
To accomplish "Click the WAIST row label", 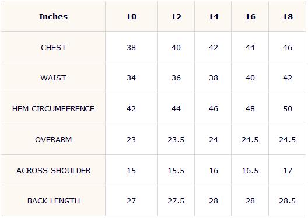I will (53, 78).
